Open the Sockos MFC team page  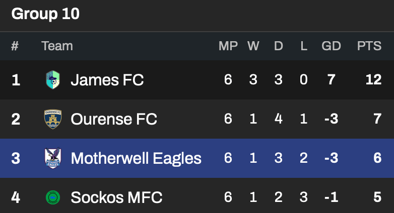(116, 197)
